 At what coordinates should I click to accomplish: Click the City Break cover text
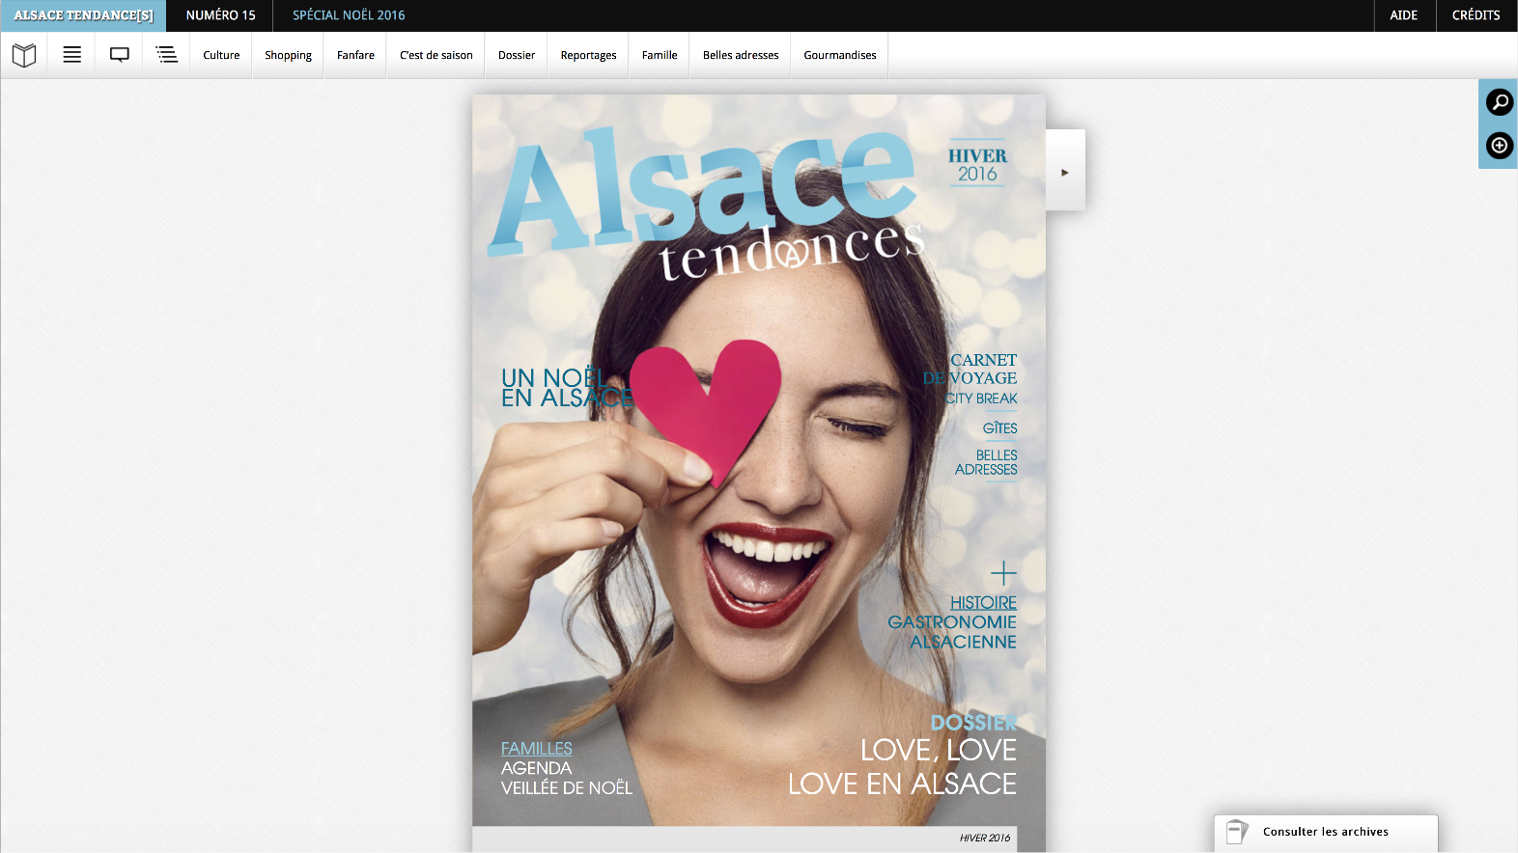pyautogui.click(x=981, y=399)
